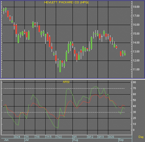Select the 8/1 date label

coord(75,137)
